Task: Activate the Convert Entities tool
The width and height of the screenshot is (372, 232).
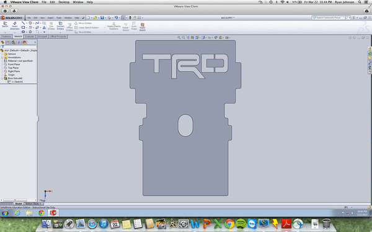Action: [x=60, y=26]
